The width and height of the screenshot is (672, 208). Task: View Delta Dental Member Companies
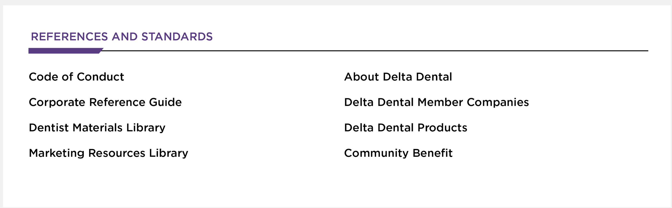436,103
